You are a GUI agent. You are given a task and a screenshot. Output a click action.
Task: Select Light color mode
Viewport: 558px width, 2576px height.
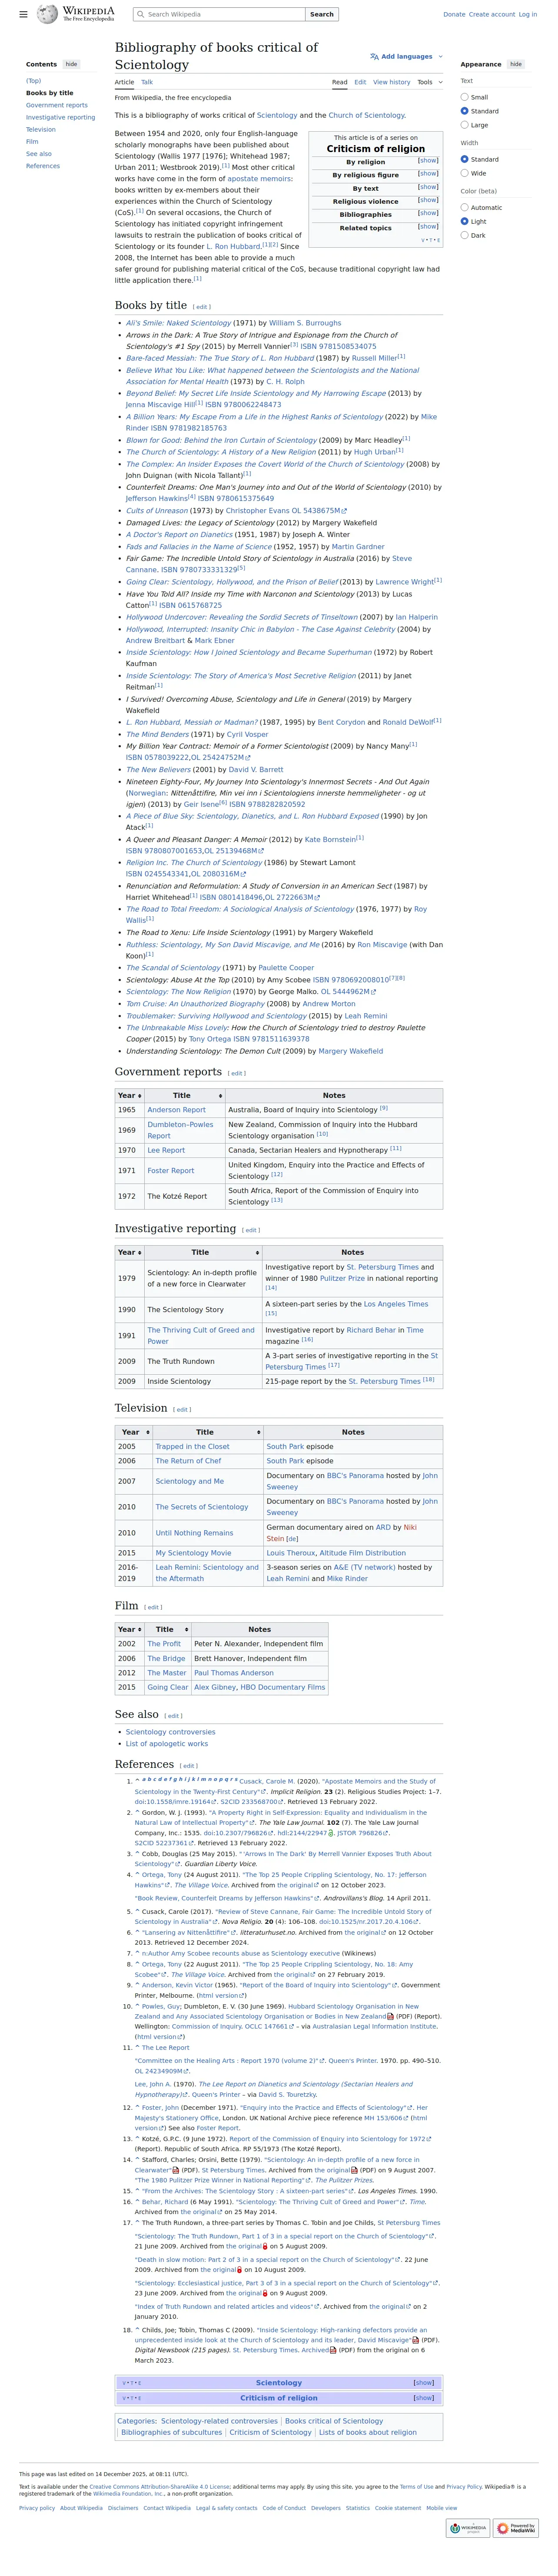coord(464,221)
